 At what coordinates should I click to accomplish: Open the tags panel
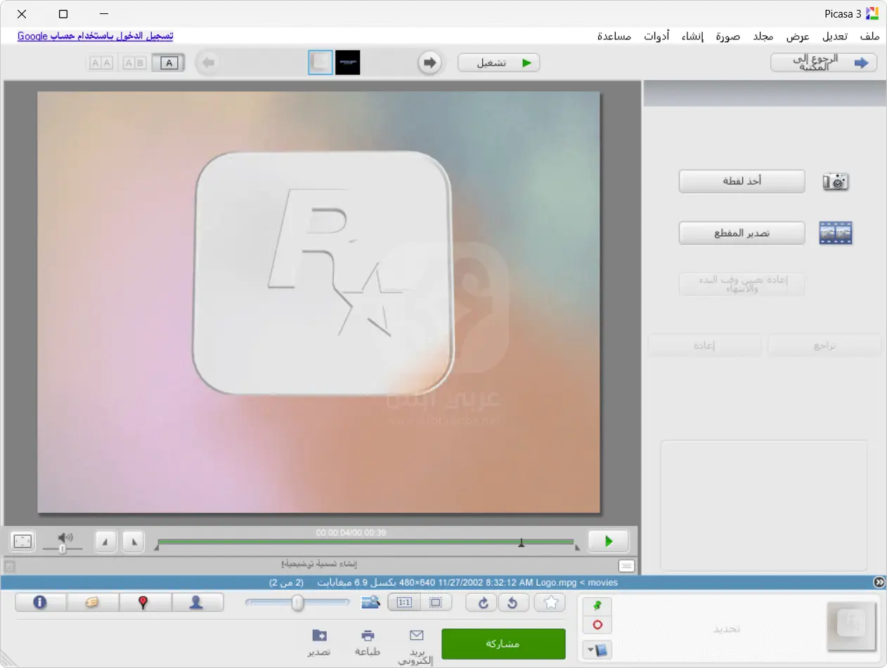pyautogui.click(x=93, y=603)
